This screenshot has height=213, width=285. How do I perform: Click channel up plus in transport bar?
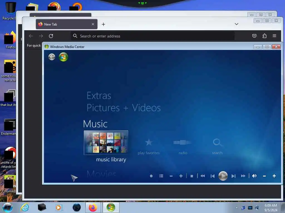tap(181, 176)
